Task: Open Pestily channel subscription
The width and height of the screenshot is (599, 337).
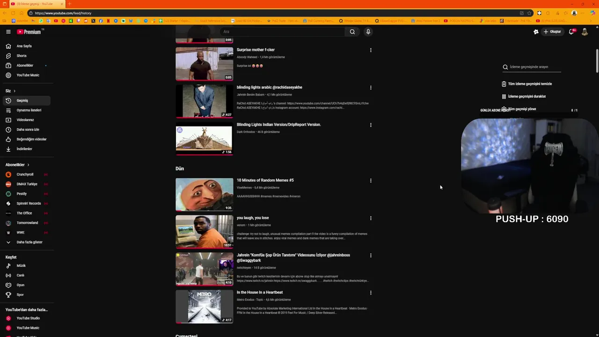Action: point(26,194)
